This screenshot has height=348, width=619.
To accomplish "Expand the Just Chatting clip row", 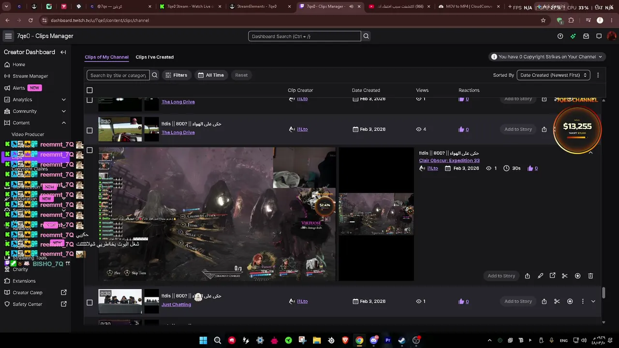I will pos(593,302).
